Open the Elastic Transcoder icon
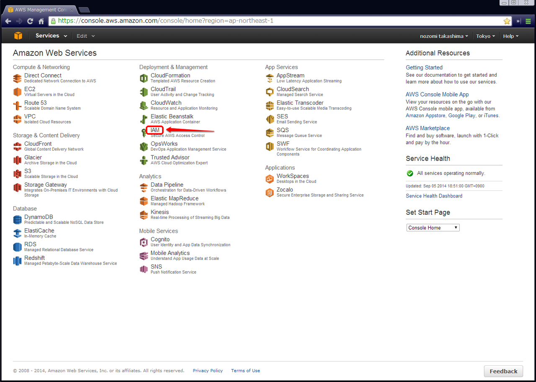This screenshot has height=382, width=536. point(270,105)
